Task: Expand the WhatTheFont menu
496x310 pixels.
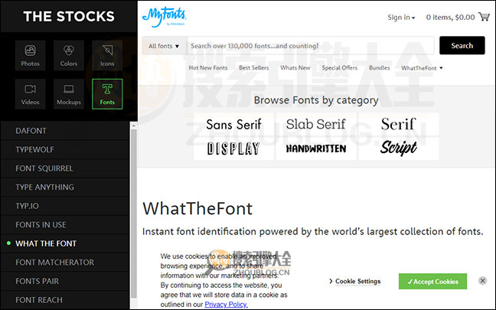Action: 422,68
